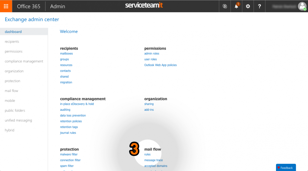Open user account avatar
The image size is (308, 171).
click(x=302, y=6)
